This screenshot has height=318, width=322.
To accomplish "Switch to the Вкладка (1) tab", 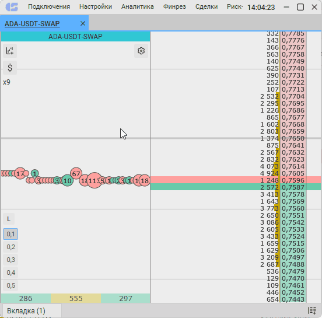I will tap(26, 311).
